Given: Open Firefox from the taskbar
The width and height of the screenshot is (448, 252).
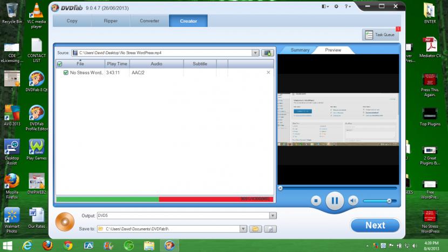Looking at the screenshot, I should 47,246.
